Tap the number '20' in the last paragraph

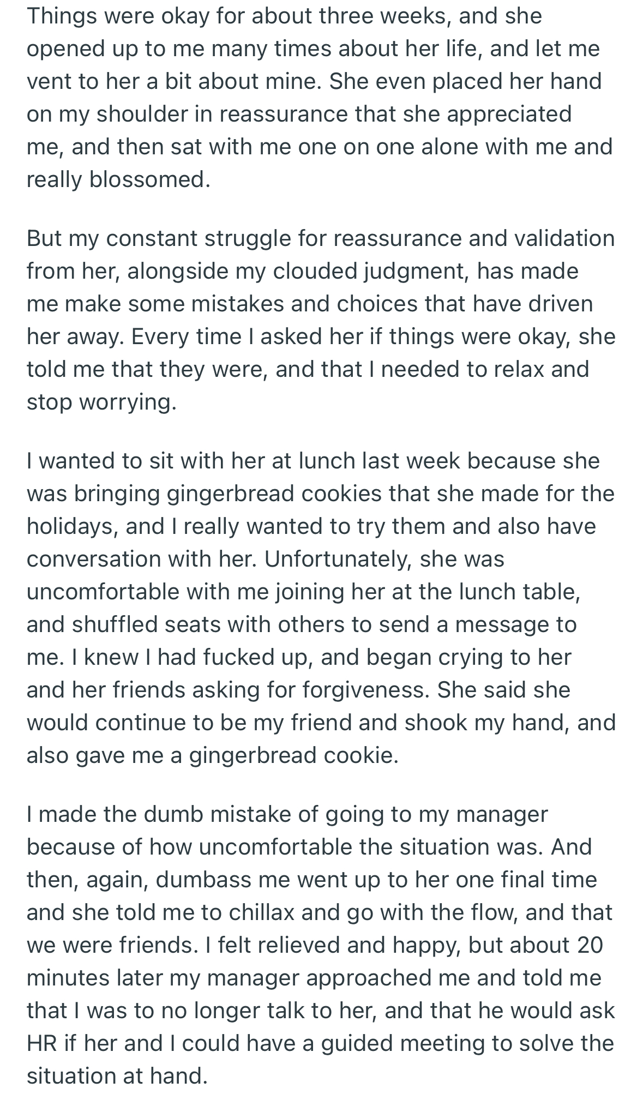click(x=590, y=946)
